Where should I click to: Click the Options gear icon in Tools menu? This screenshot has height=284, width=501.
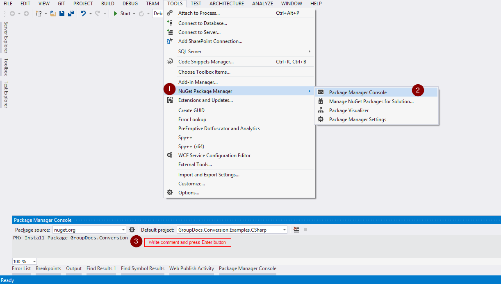click(170, 193)
